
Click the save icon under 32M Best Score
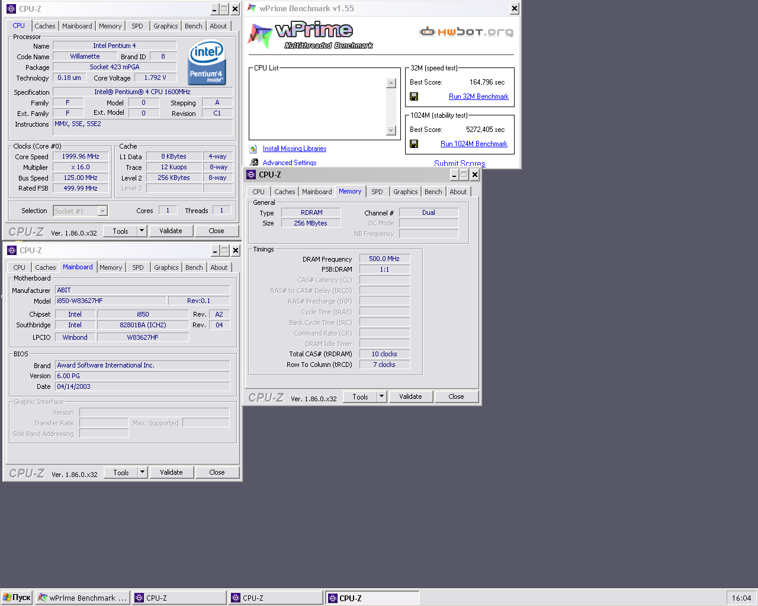coord(414,96)
